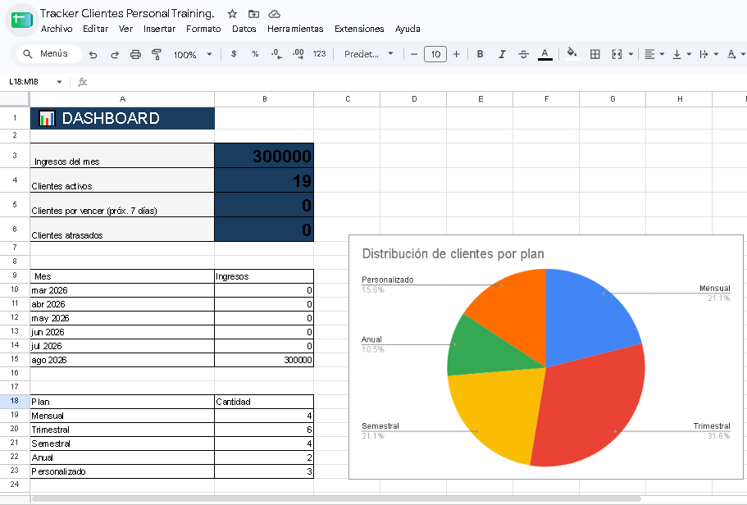Merge the selected cells
Viewport: 747px width, 505px height.
point(617,54)
